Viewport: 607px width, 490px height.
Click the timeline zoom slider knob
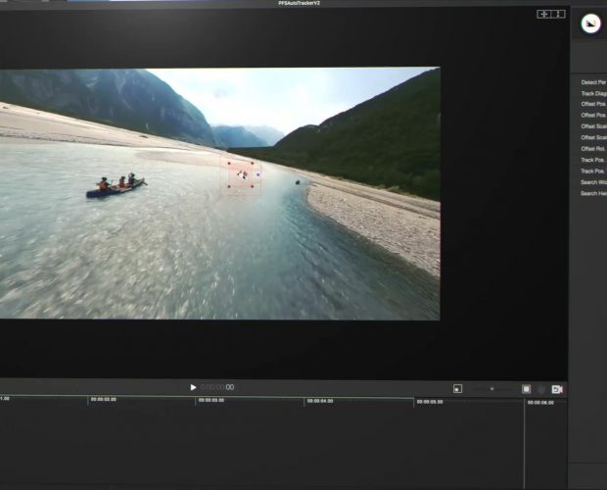pos(492,388)
